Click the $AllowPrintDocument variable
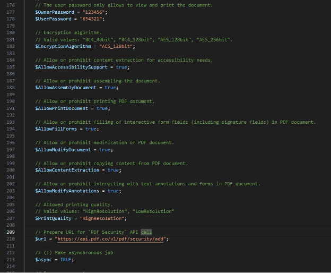 click(62, 108)
